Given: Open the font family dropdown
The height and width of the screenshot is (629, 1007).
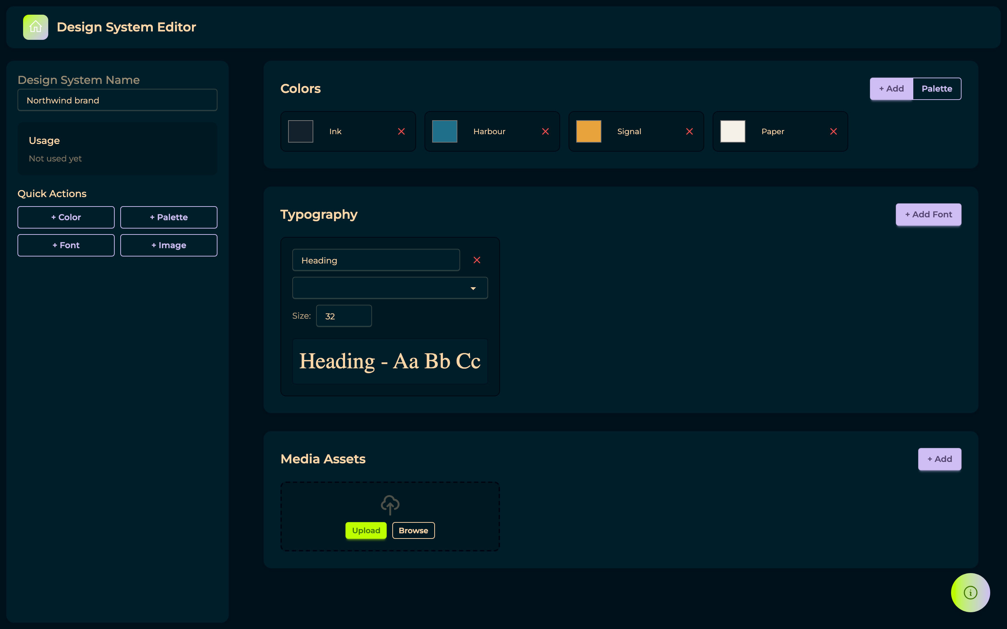Looking at the screenshot, I should point(390,288).
